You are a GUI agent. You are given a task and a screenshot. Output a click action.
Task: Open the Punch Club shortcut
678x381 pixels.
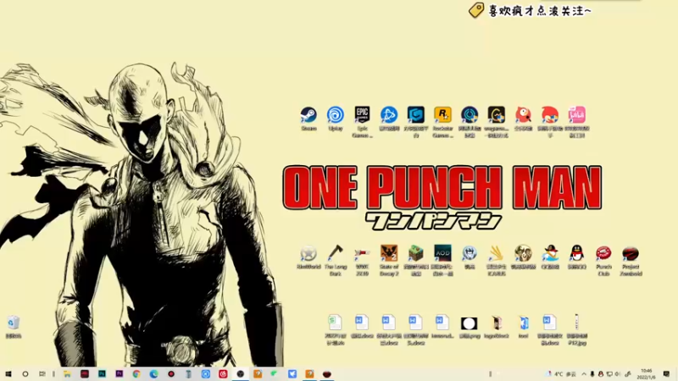603,260
